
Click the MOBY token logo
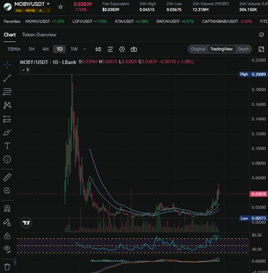(7, 7)
